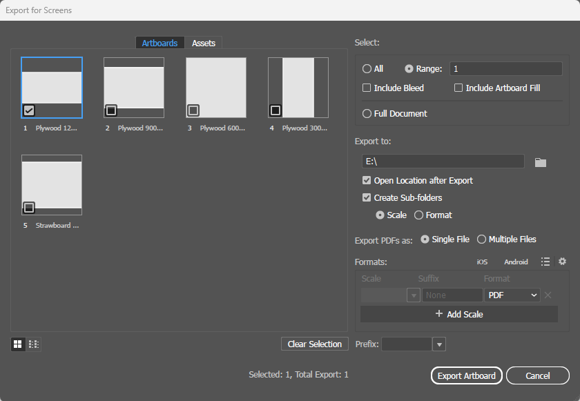Switch to small thumbnail list view
Screen dimensions: 580x401
33,344
